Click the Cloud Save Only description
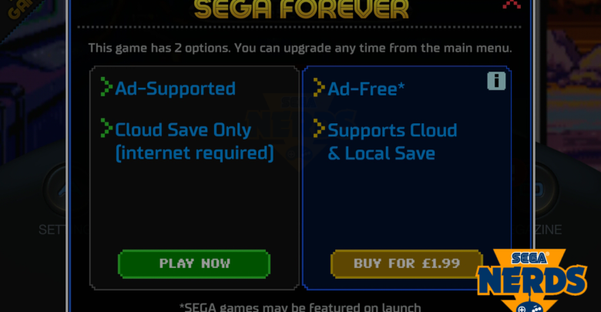Viewport: 601px width, 312px height. (x=194, y=142)
